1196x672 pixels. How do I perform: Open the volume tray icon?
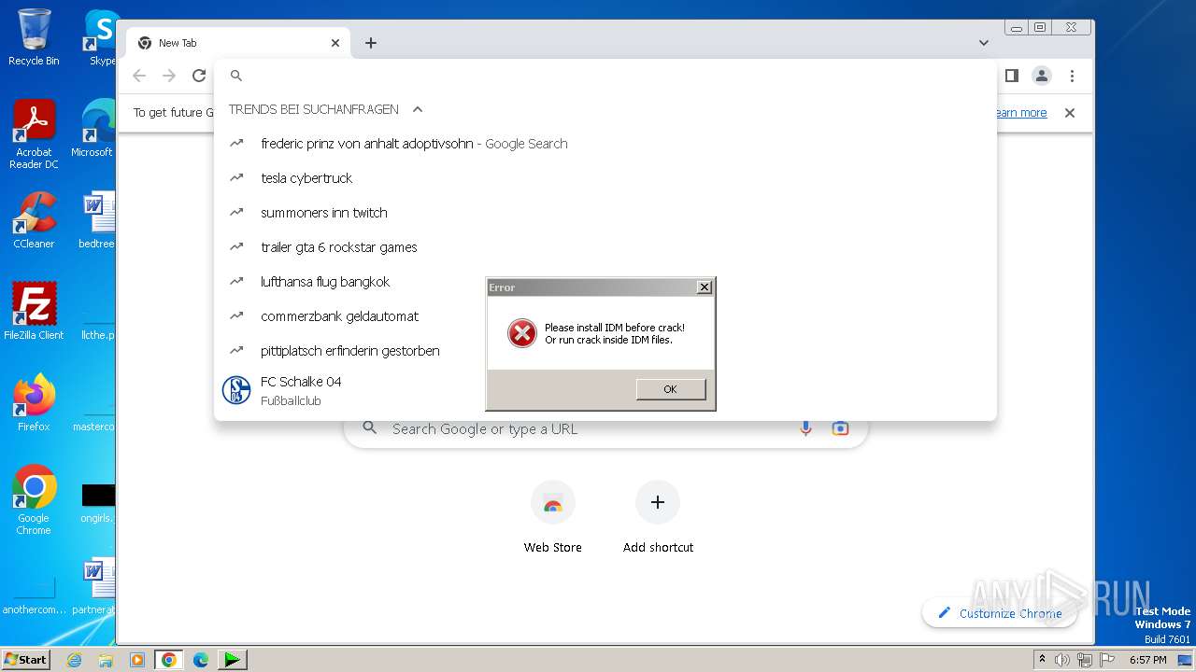click(1062, 660)
